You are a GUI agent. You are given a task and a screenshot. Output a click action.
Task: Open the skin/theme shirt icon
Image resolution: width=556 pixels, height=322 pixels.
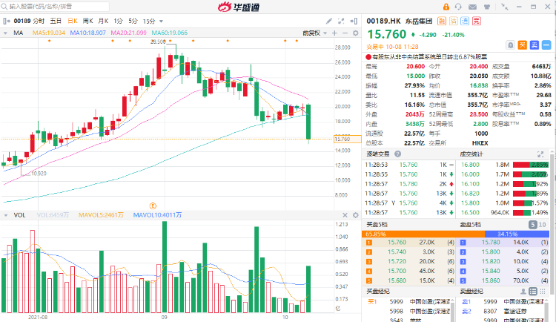point(487,7)
